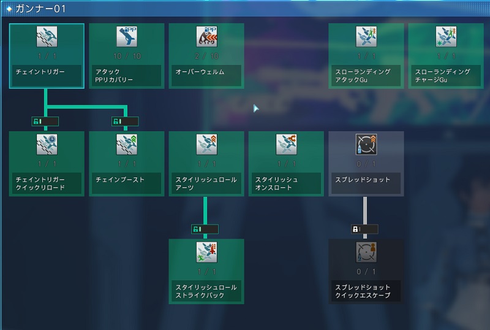
Task: Select the チェイントリガー skill icon
Action: pos(47,36)
